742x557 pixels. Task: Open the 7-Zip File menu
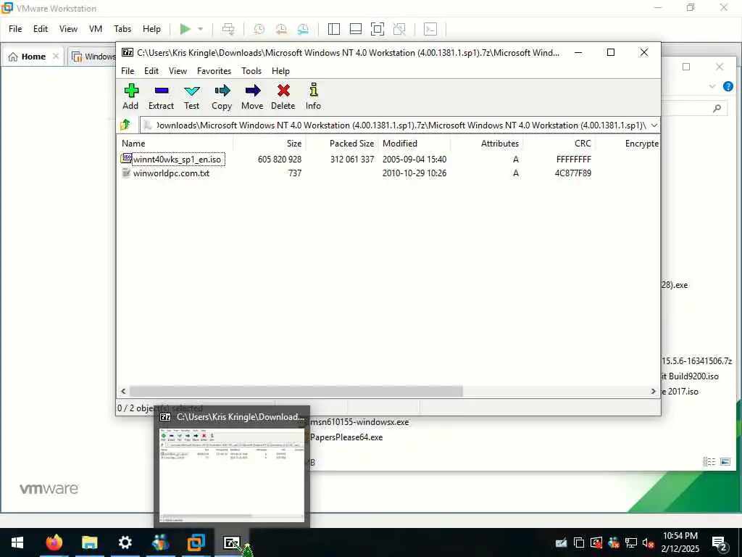128,70
